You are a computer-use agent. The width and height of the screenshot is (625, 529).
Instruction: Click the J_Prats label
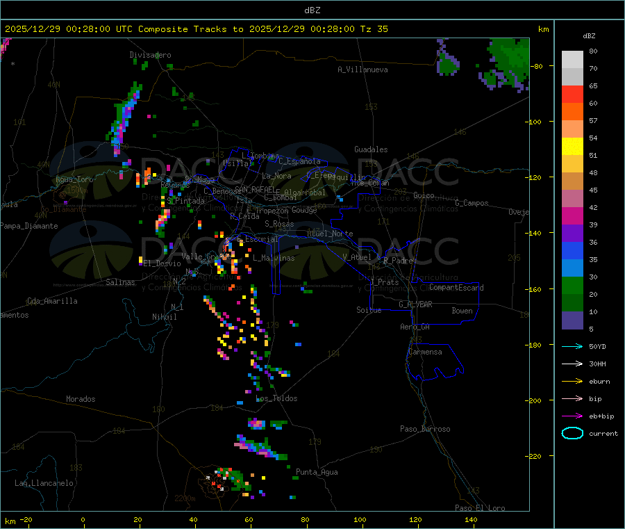pyautogui.click(x=384, y=282)
